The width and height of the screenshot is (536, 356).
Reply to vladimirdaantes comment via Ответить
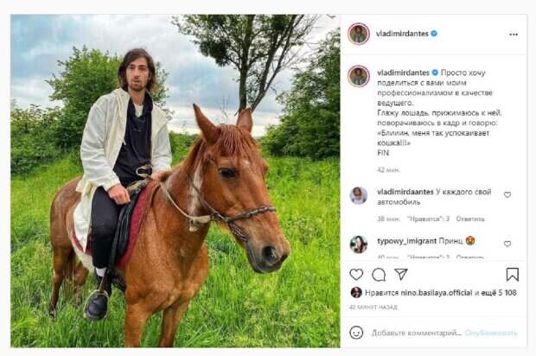[x=470, y=219]
